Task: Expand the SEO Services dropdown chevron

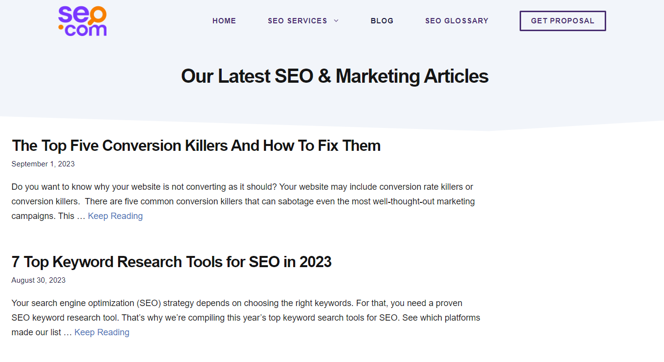Action: (x=336, y=21)
